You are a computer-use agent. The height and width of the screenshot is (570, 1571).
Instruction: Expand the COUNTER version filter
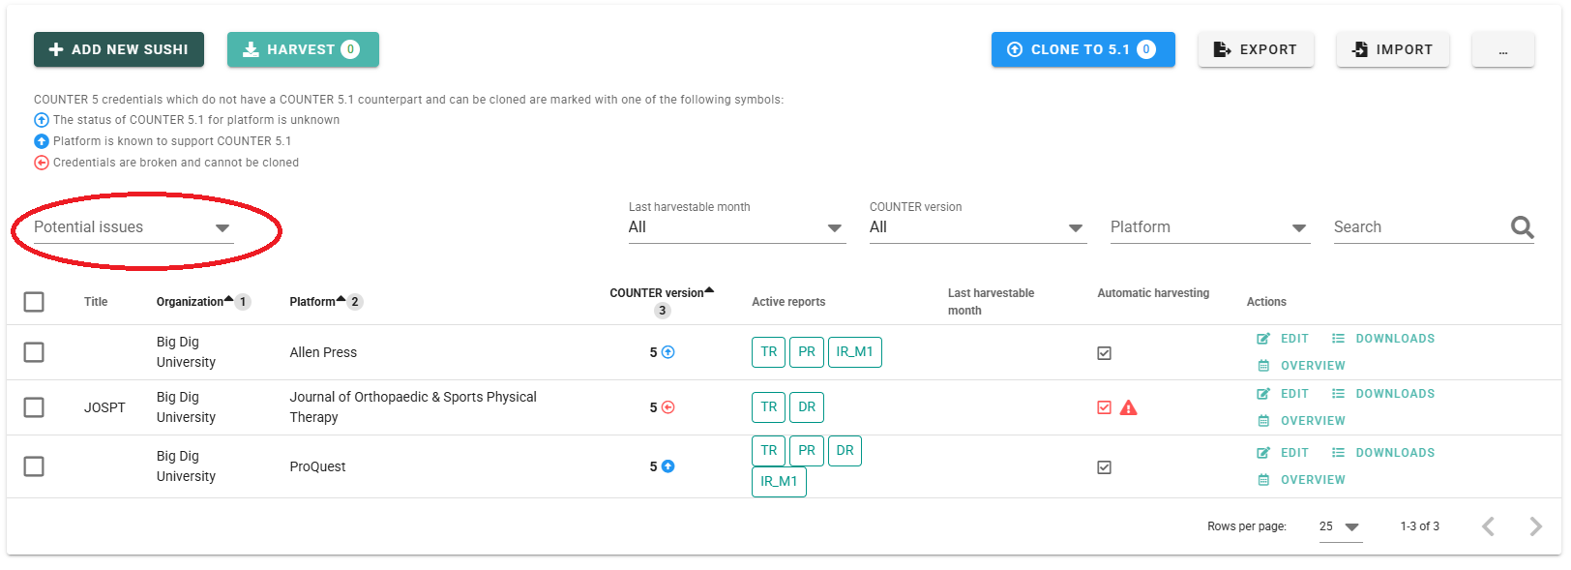coord(978,227)
